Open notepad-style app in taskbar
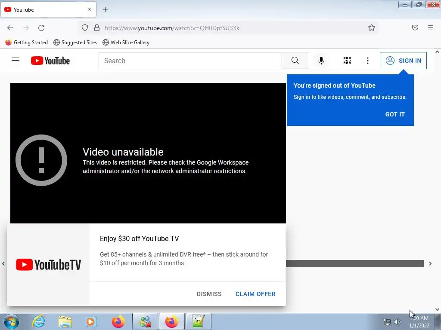441x330 pixels. coord(198,321)
